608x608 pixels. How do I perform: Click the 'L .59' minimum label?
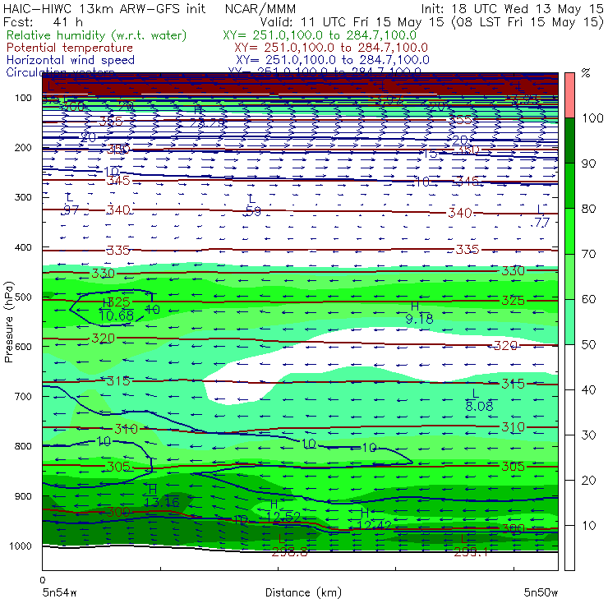pos(253,205)
